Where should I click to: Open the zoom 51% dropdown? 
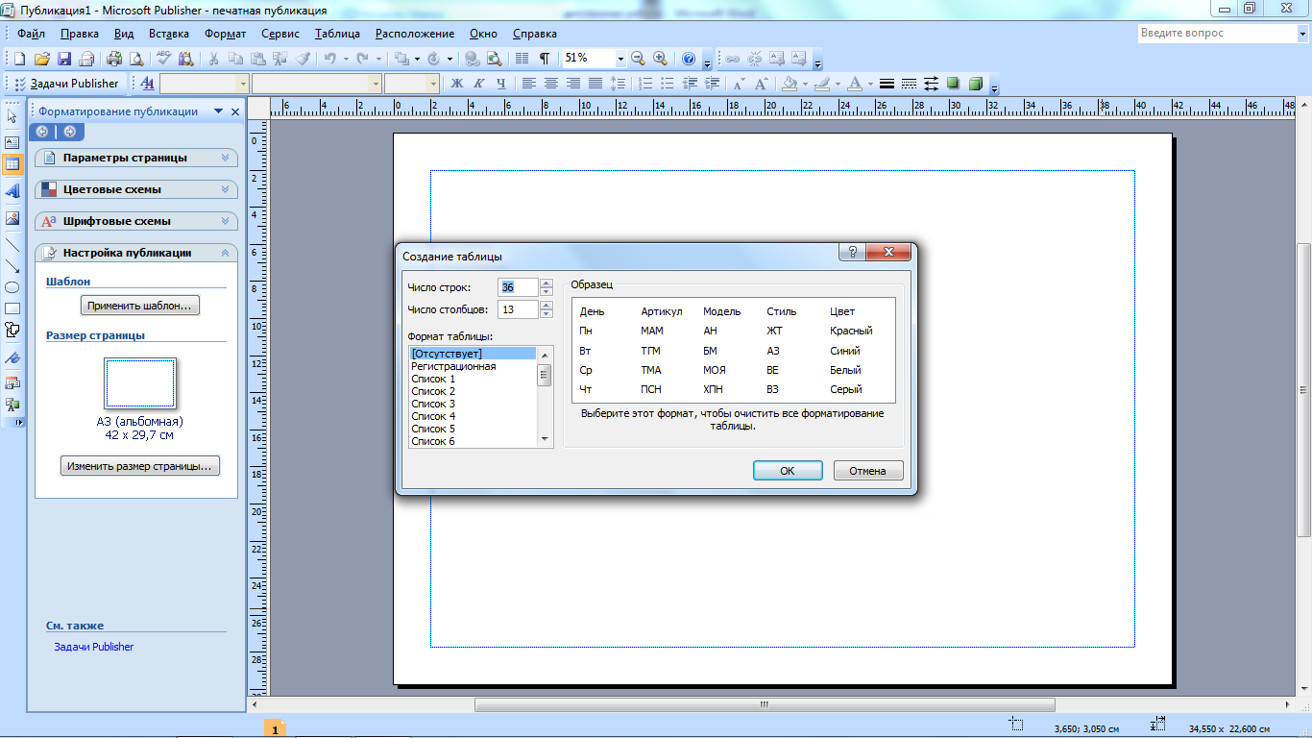pyautogui.click(x=620, y=59)
